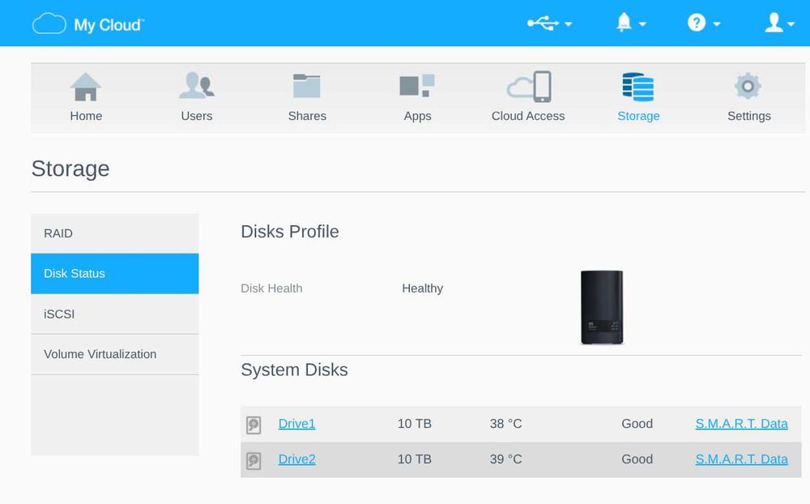810x504 pixels.
Task: Open S.M.A.R.T. Data for Drive1
Action: [x=741, y=423]
